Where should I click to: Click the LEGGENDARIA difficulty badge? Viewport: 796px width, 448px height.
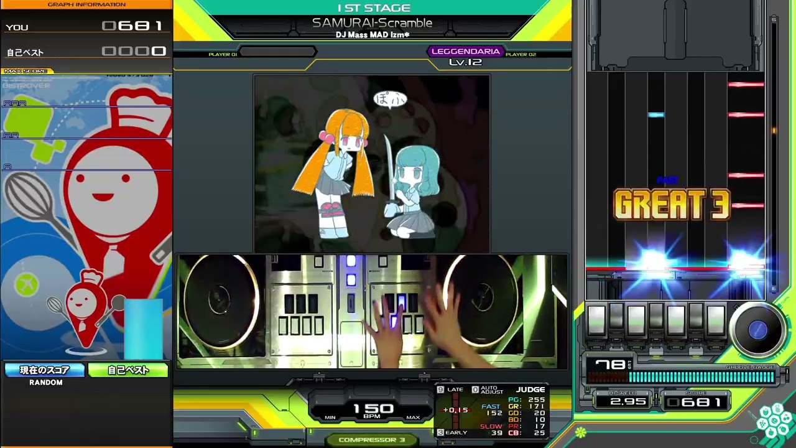pyautogui.click(x=465, y=52)
